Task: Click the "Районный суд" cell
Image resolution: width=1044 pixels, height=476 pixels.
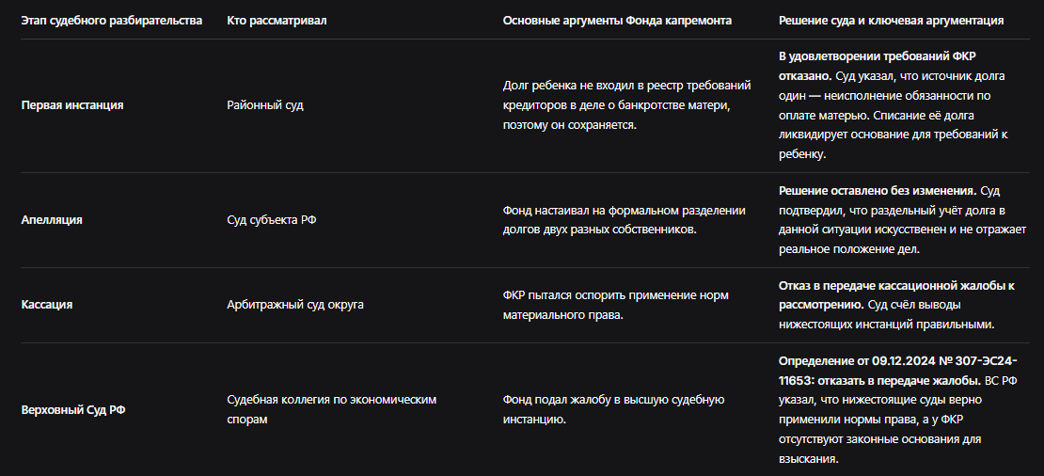Action: tap(265, 105)
